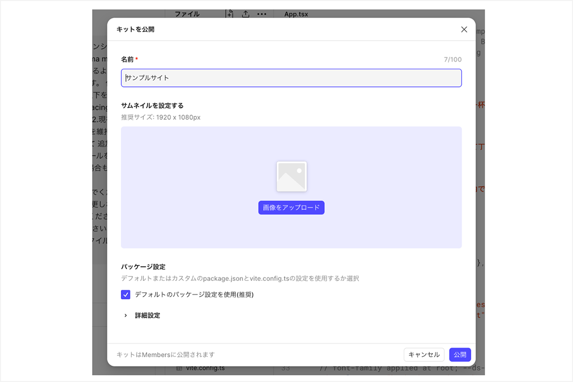Click the image placeholder icon in thumbnail area
Viewport: 573px width, 382px height.
pos(291,176)
